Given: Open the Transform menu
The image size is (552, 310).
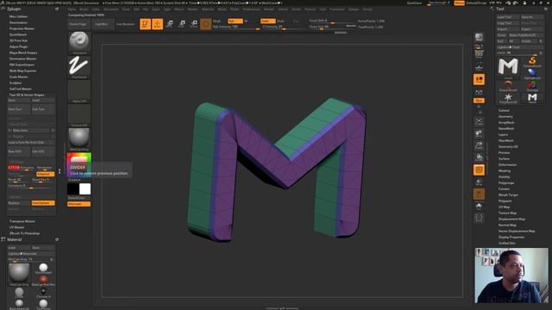Looking at the screenshot, I should [337, 9].
